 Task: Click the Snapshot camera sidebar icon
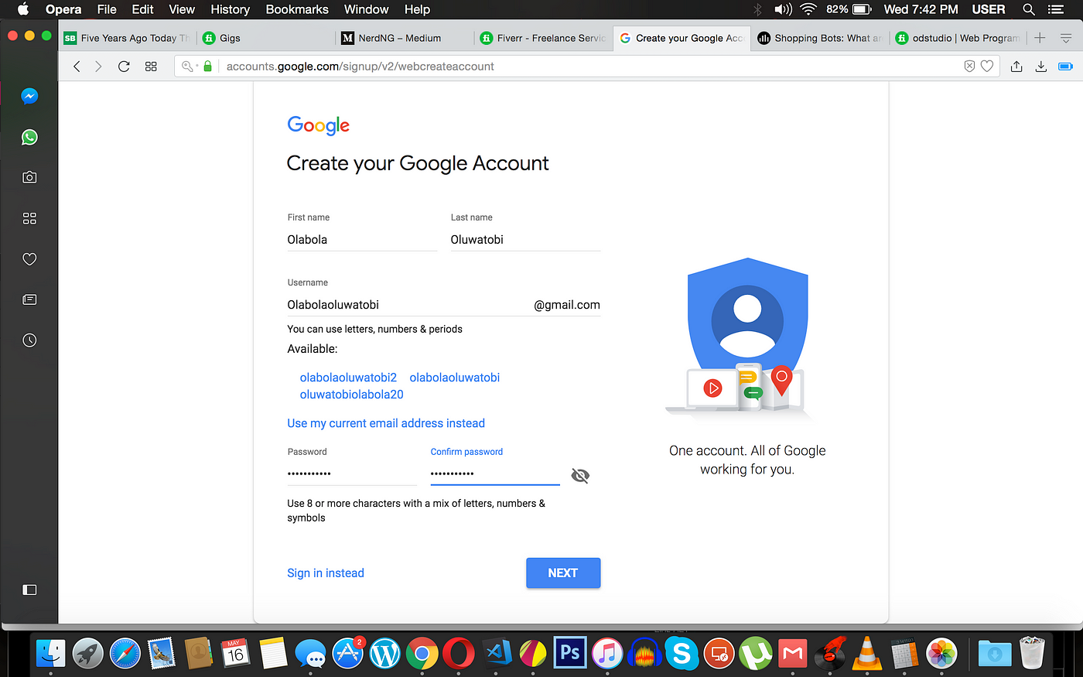pos(29,177)
